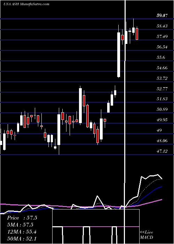
Task: Click the 59.37 price axis label
Action: 162,15
